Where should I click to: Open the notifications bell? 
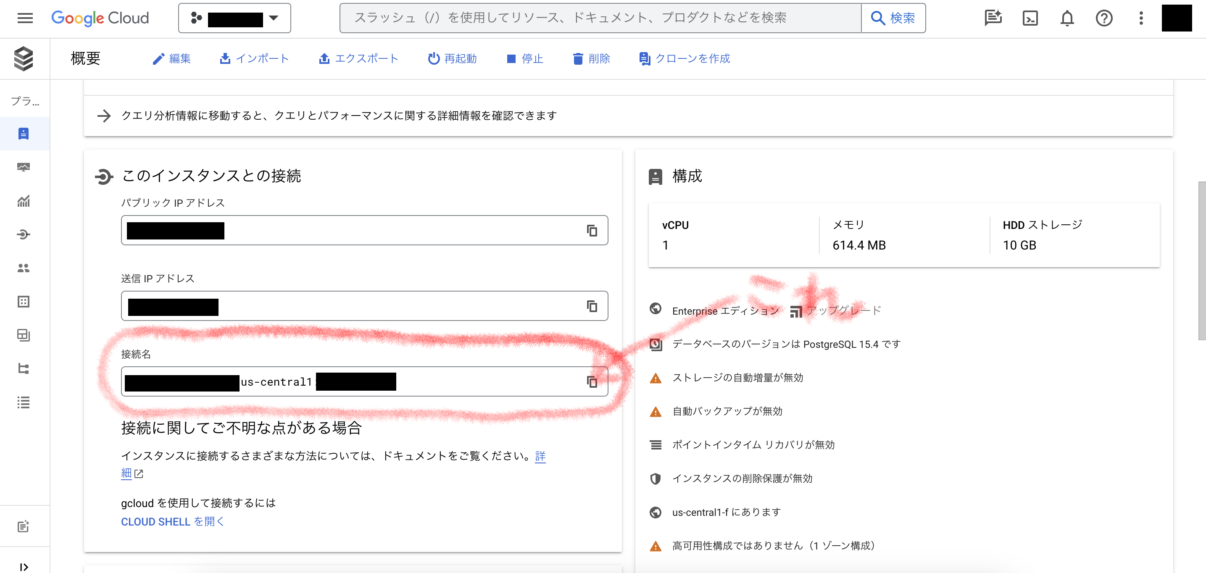1066,18
